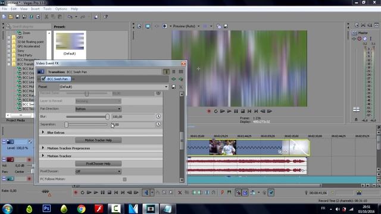Toggle the PC Follow Motion checkbox

(124, 180)
